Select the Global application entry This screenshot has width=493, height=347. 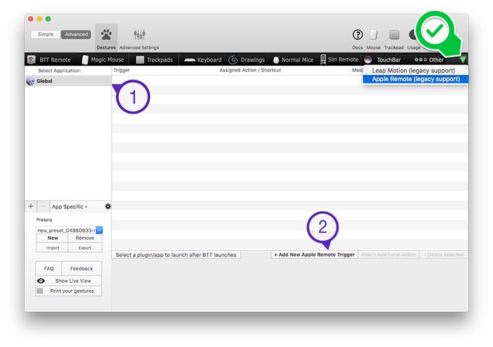point(68,81)
